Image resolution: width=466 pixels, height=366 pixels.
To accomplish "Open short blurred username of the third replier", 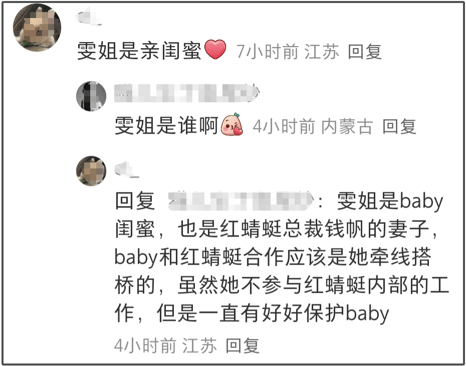I will click(127, 169).
